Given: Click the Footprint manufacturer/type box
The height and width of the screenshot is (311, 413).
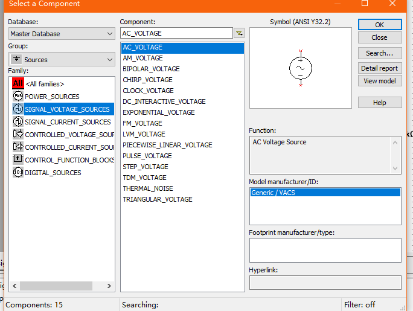Looking at the screenshot, I should 325,250.
